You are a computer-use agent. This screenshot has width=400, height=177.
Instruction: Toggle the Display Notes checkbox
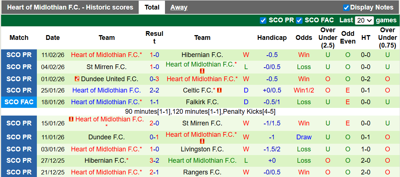tap(346, 7)
